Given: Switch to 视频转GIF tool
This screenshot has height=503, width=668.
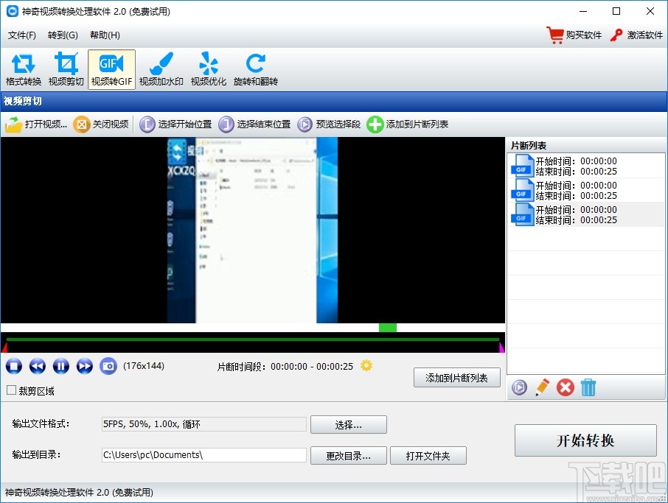Looking at the screenshot, I should 111,69.
